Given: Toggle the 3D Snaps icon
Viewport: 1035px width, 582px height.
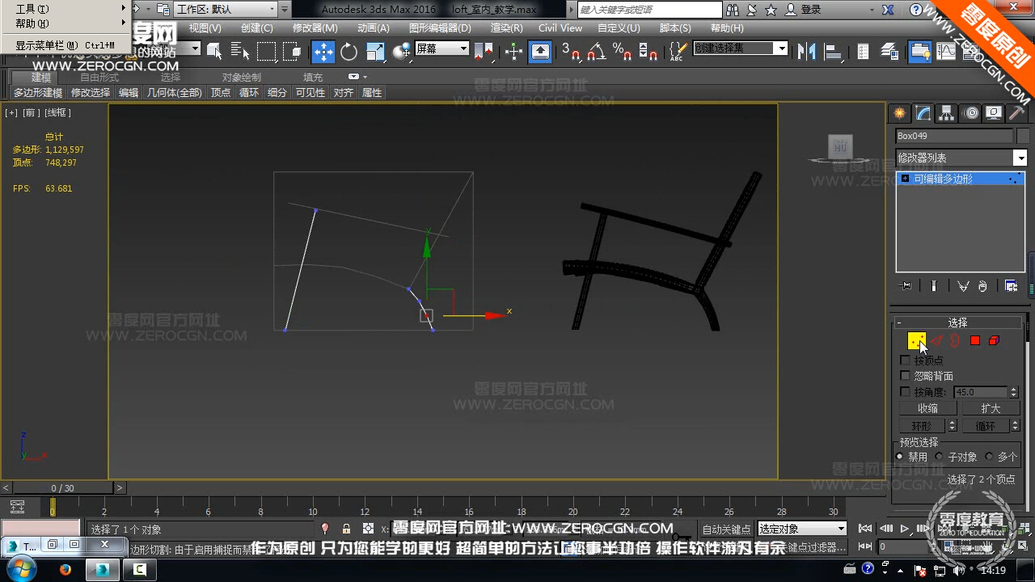Looking at the screenshot, I should (x=571, y=52).
